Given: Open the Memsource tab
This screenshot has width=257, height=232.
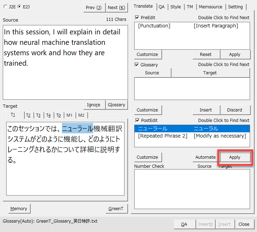Looking at the screenshot, I should (211, 7).
